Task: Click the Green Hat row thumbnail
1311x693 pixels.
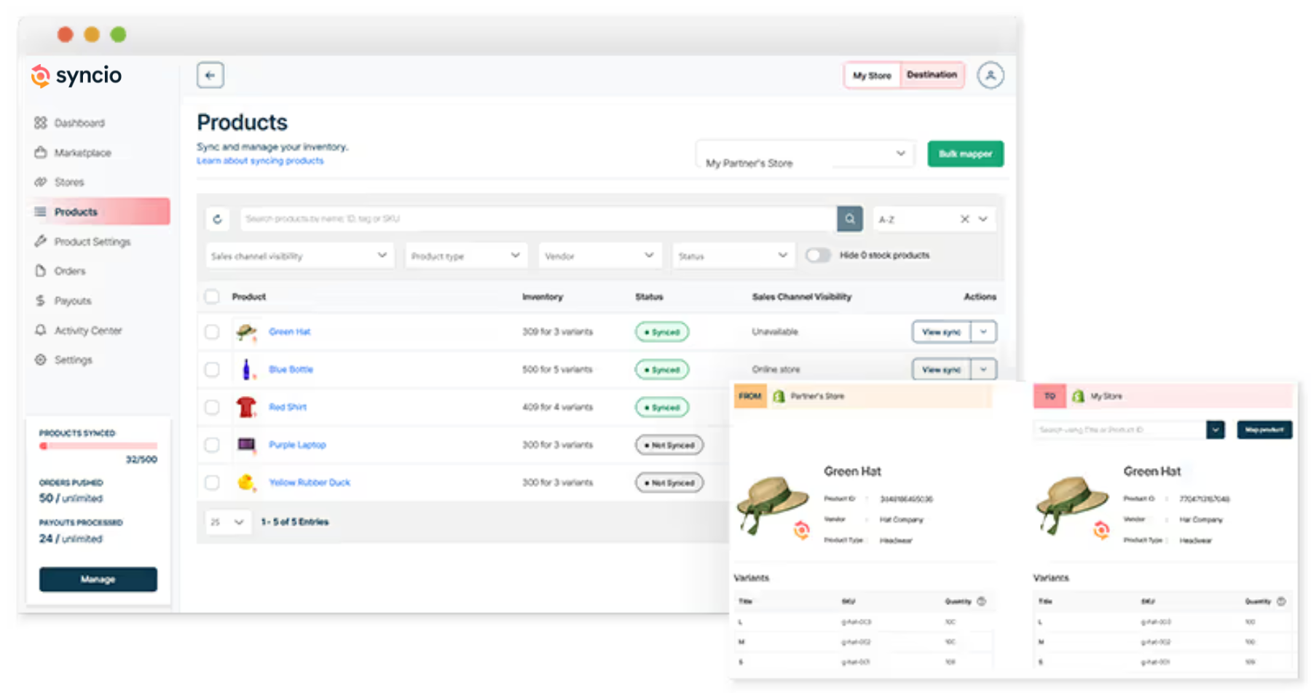Action: (x=246, y=332)
